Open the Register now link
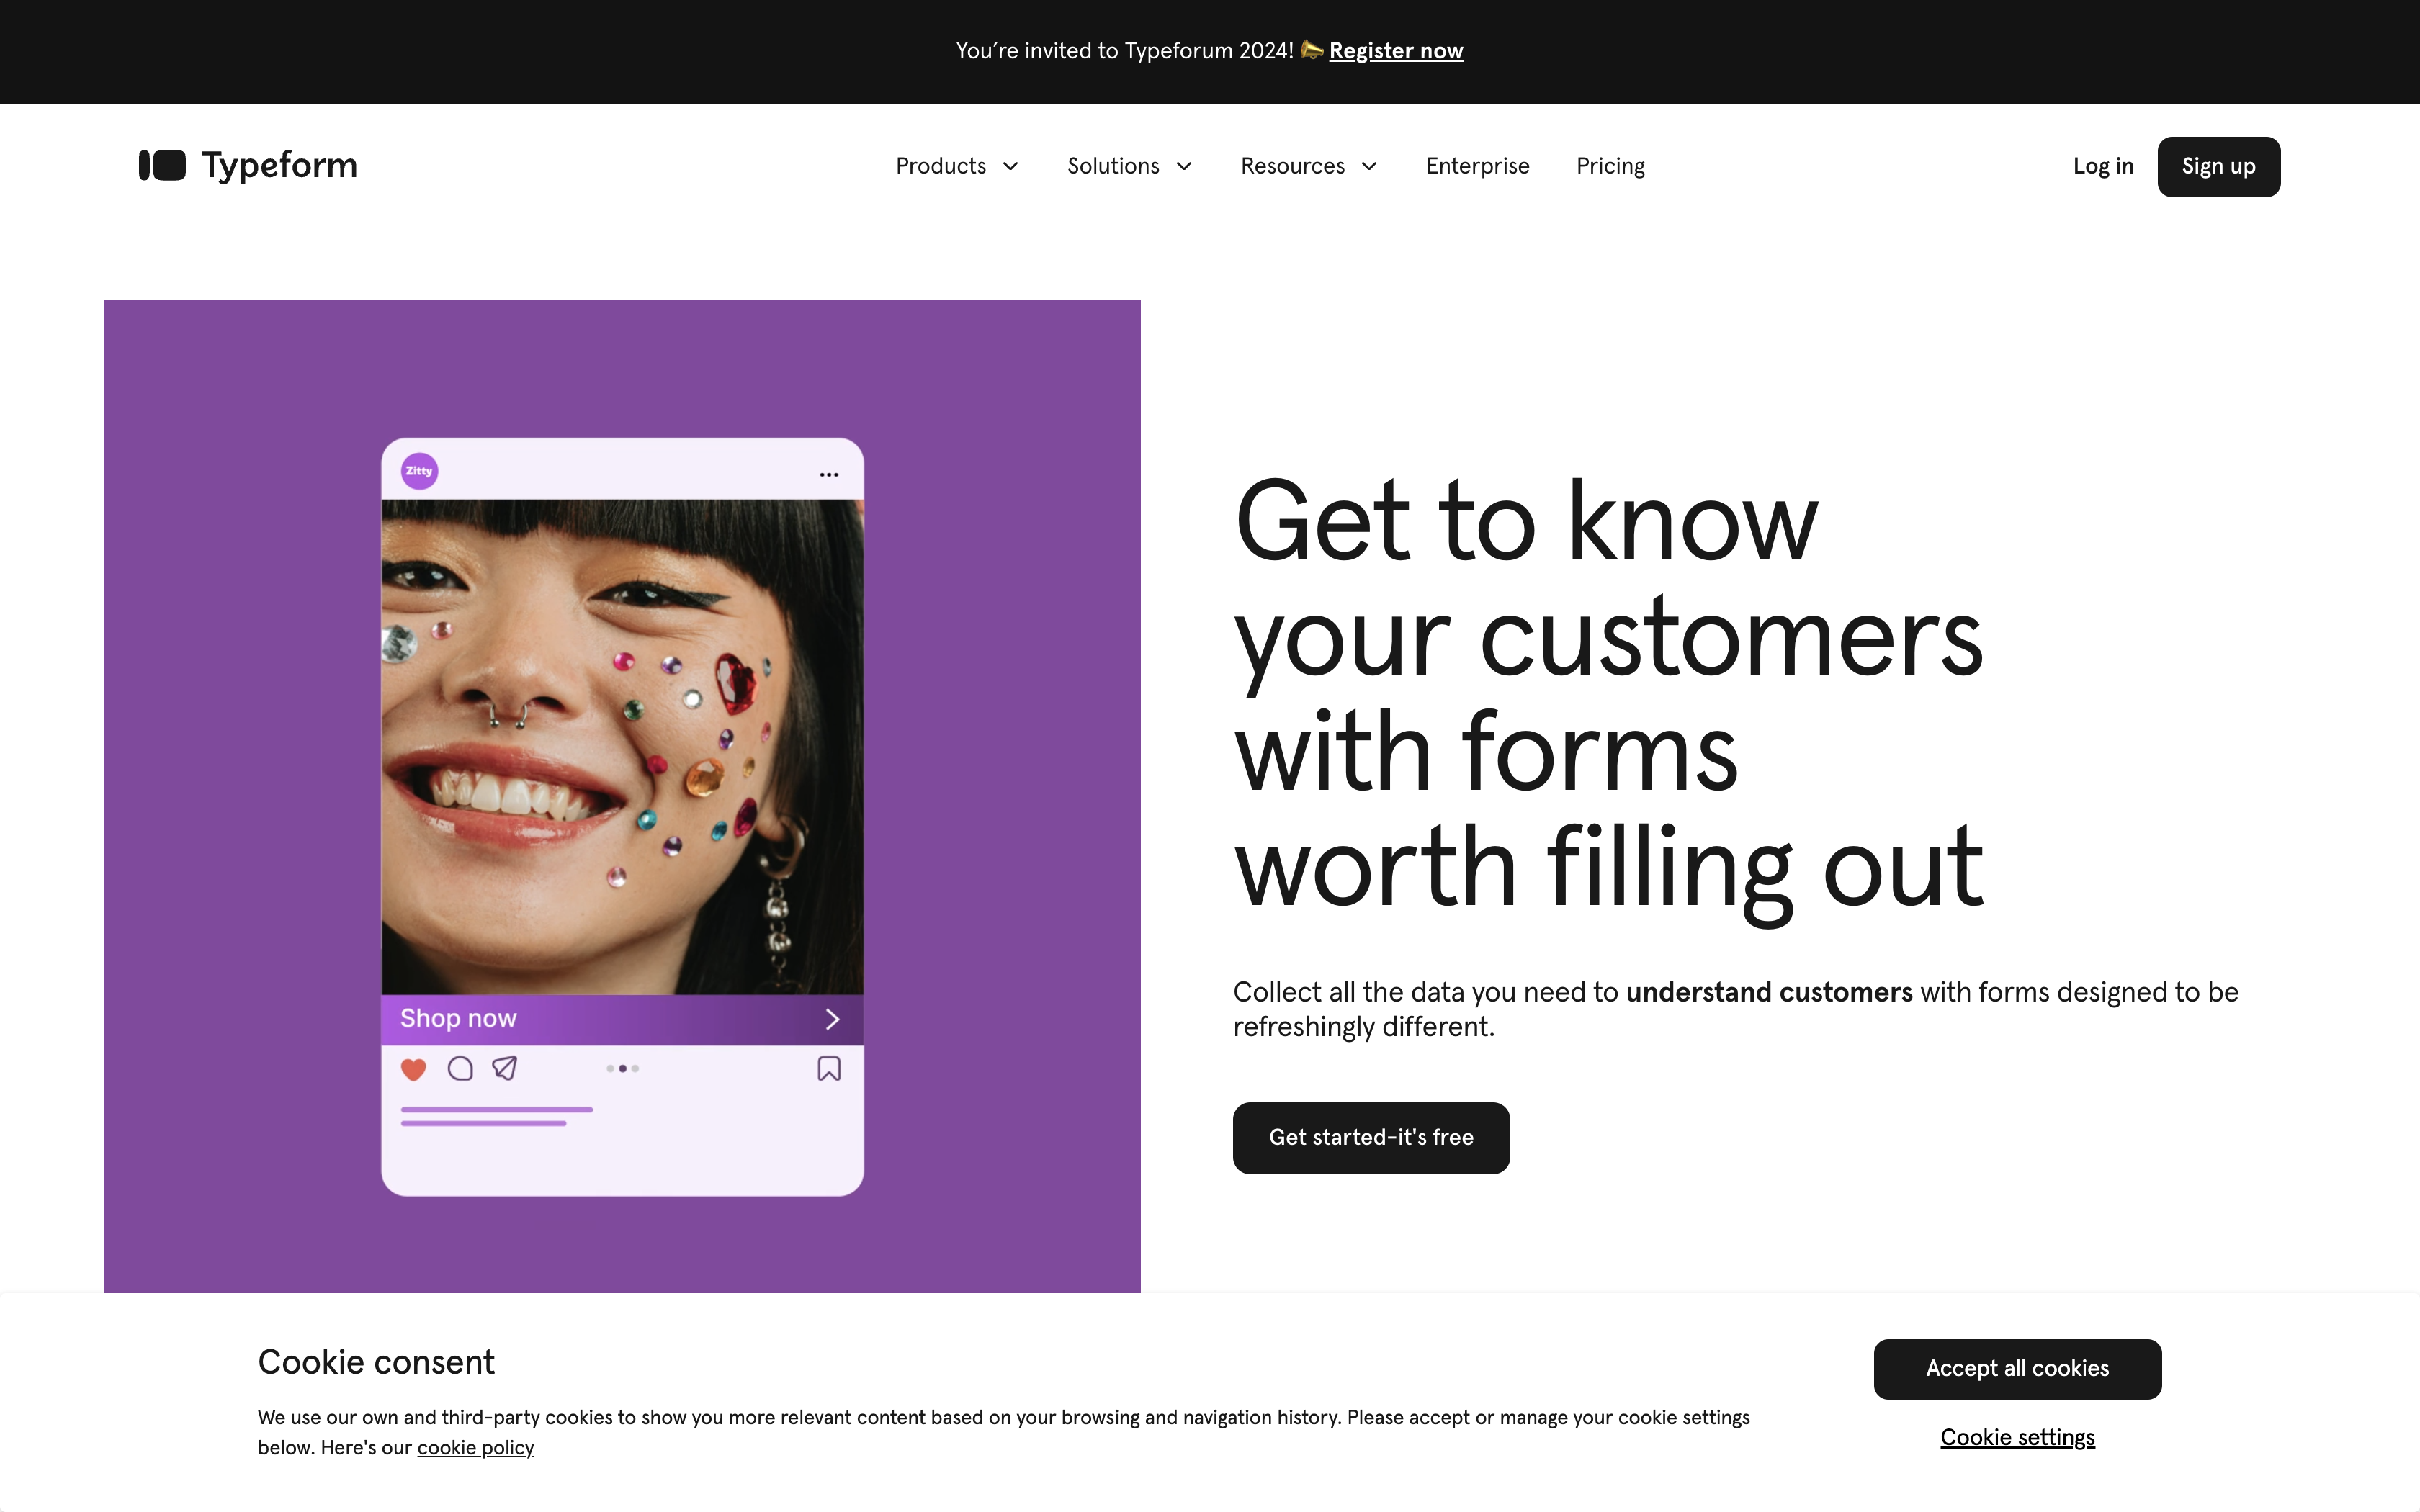2420x1512 pixels. click(x=1396, y=51)
